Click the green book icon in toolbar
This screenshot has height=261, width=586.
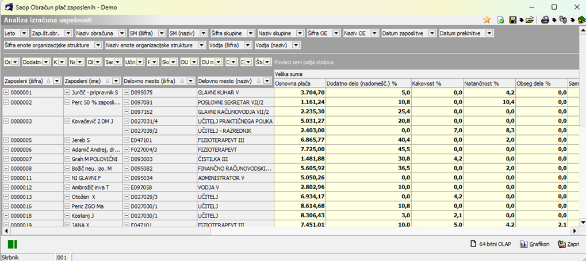581,20
